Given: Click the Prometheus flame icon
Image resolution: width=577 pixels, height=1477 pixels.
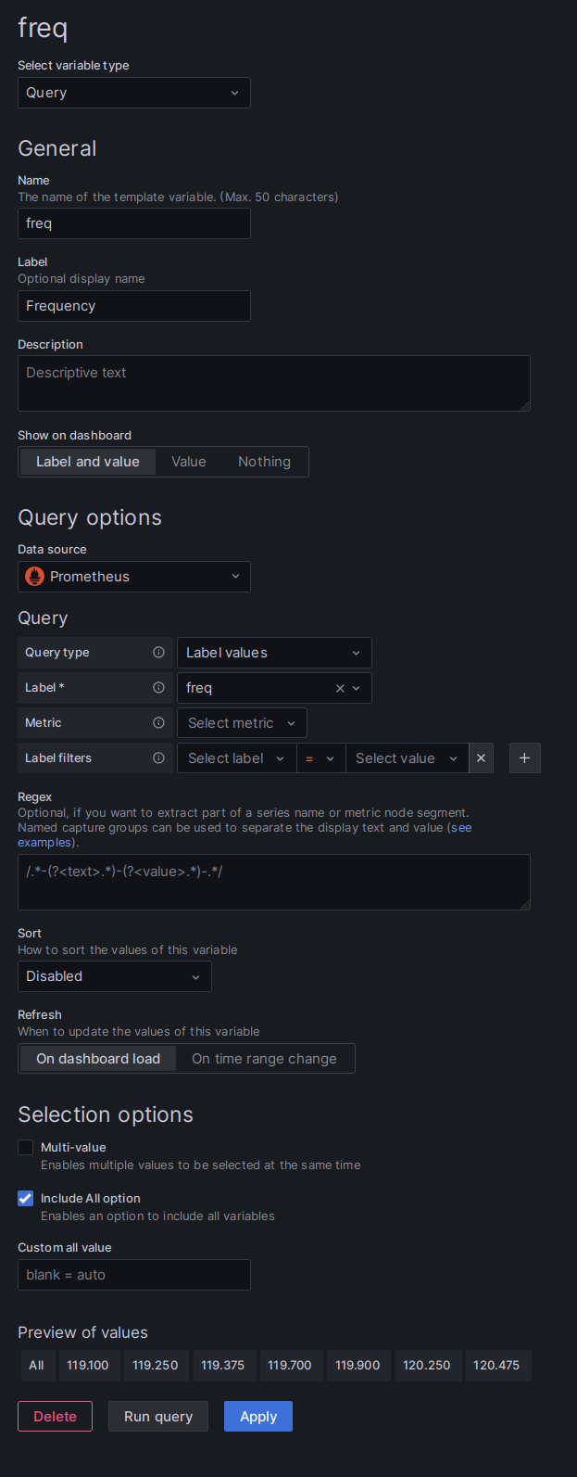Looking at the screenshot, I should click(33, 576).
